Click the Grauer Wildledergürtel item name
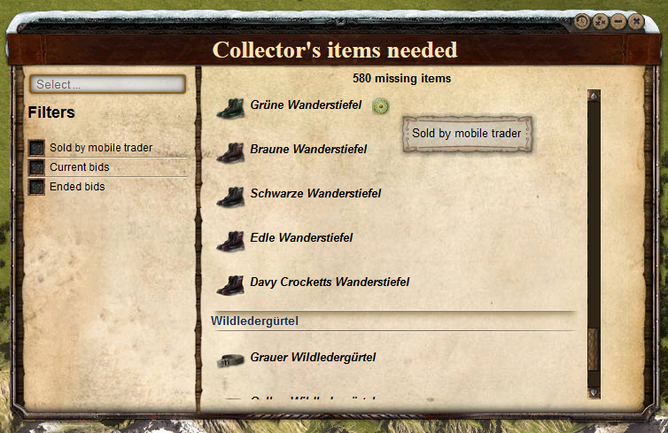Viewport: 668px width, 433px height. (313, 357)
